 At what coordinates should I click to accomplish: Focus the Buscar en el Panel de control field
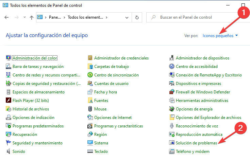198,17
